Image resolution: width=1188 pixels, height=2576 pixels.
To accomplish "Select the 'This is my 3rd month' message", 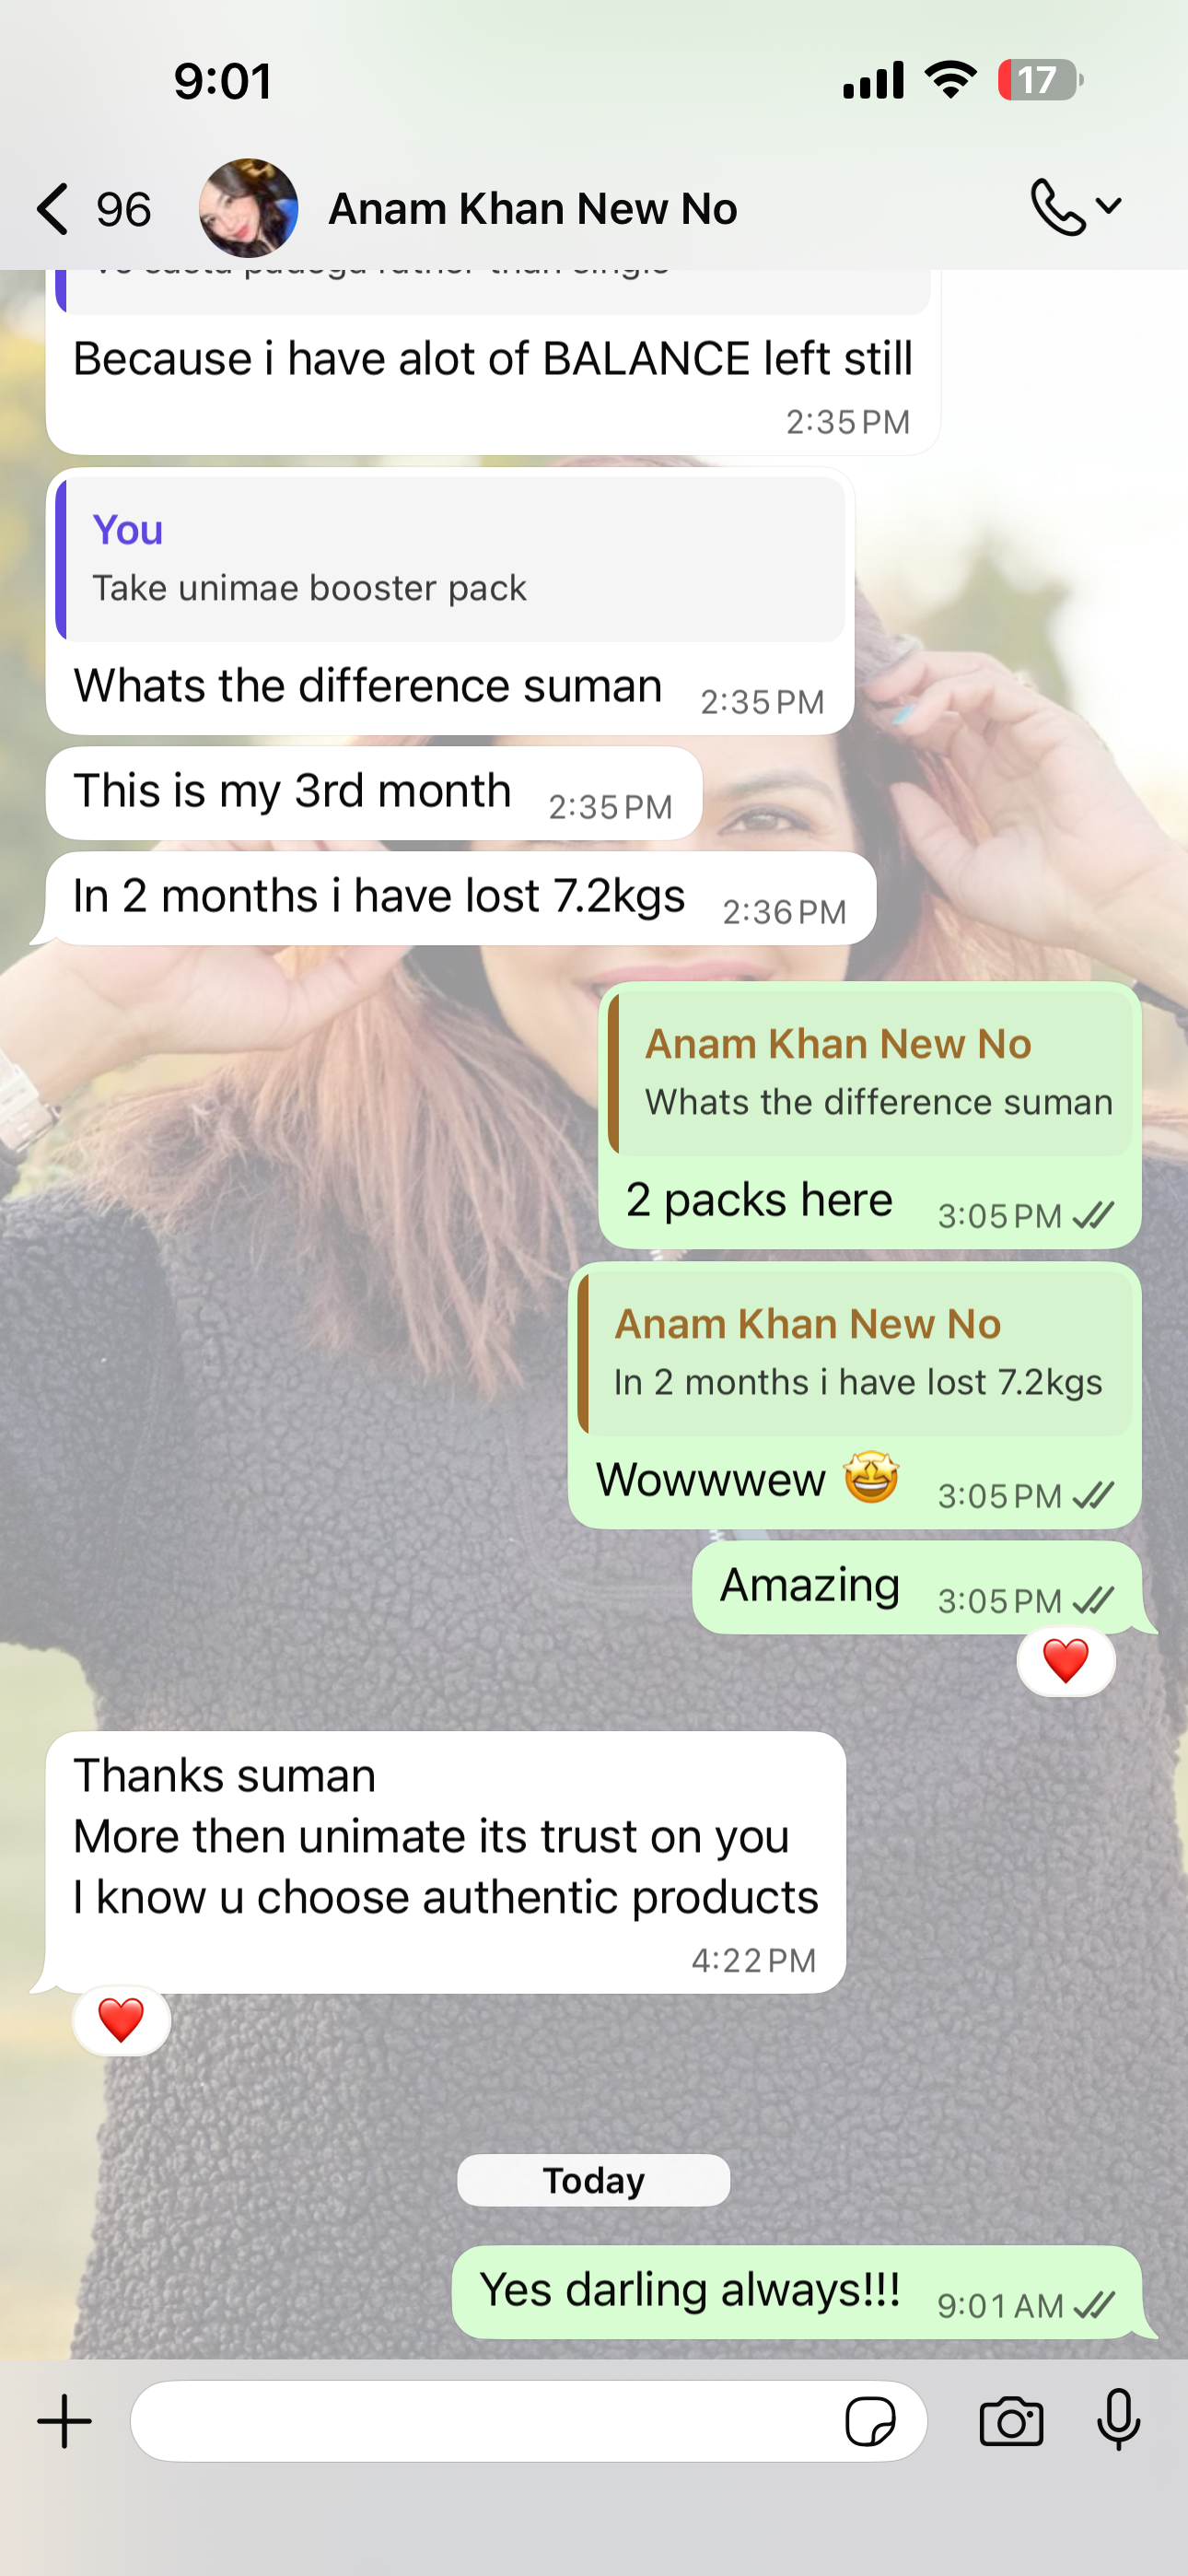I will click(374, 793).
